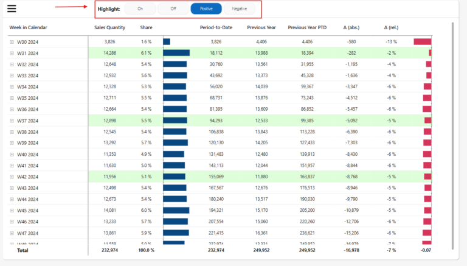Click the total 100.0 % share value
The image size is (467, 266).
(x=146, y=250)
